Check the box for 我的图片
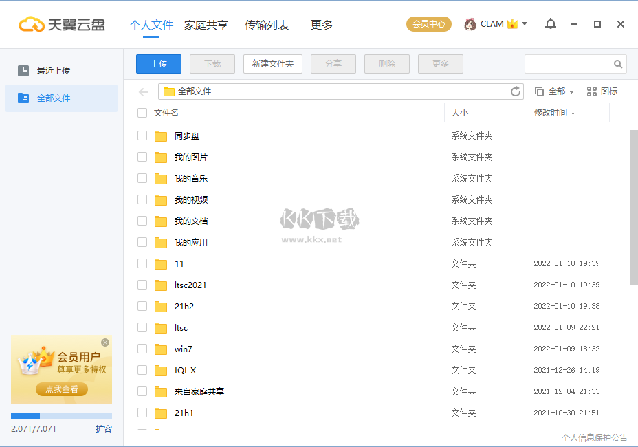Viewport: 638px width, 447px height. pyautogui.click(x=142, y=157)
